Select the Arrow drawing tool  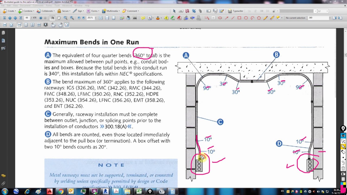(226, 18)
